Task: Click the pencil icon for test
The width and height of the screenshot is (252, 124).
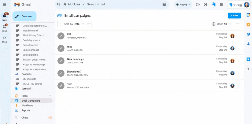Action: 61,48
